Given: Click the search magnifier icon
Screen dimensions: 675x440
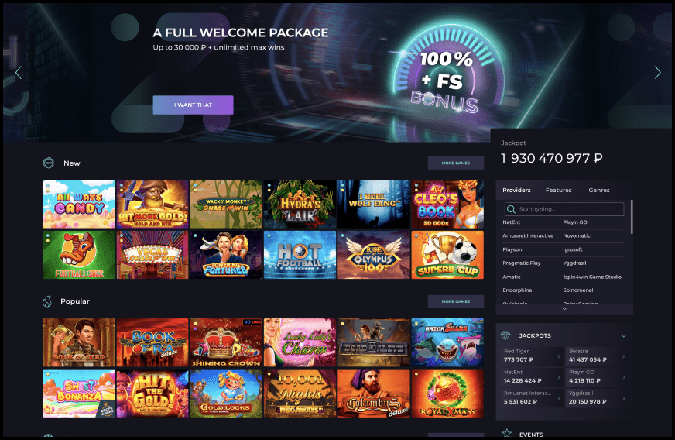Looking at the screenshot, I should coord(511,209).
